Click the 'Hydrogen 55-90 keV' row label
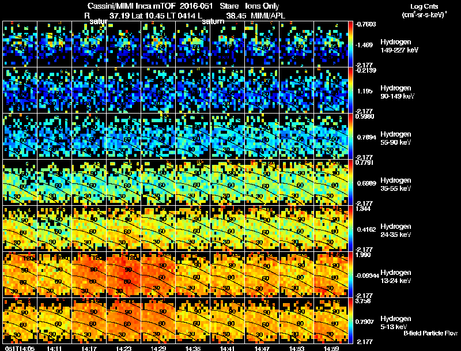The height and width of the screenshot is (351, 461). [396, 138]
